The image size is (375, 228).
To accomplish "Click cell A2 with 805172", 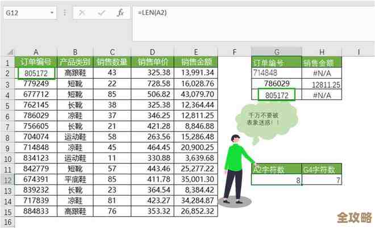I will 36,73.
